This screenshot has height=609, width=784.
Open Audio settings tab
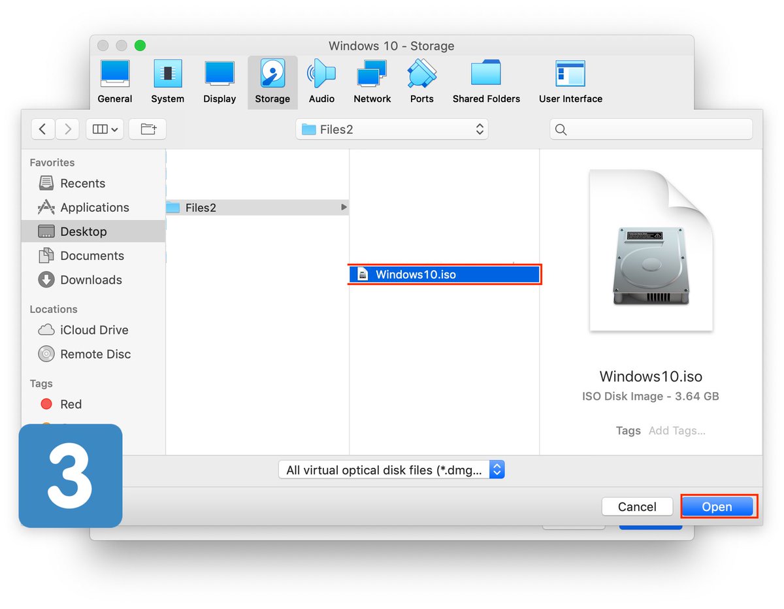[x=321, y=82]
